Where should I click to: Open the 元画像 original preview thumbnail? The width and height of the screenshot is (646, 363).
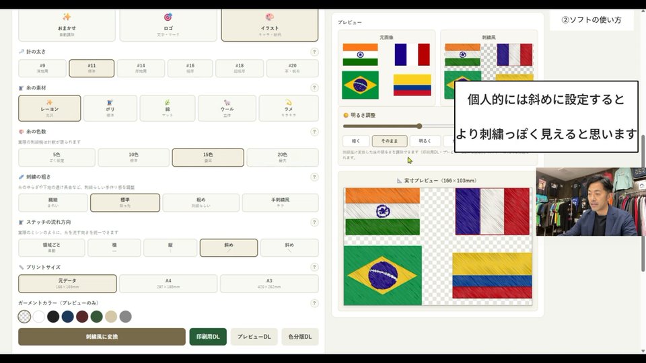[x=386, y=71]
